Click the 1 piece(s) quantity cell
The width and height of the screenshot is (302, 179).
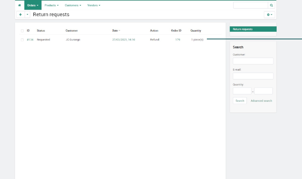click(197, 39)
